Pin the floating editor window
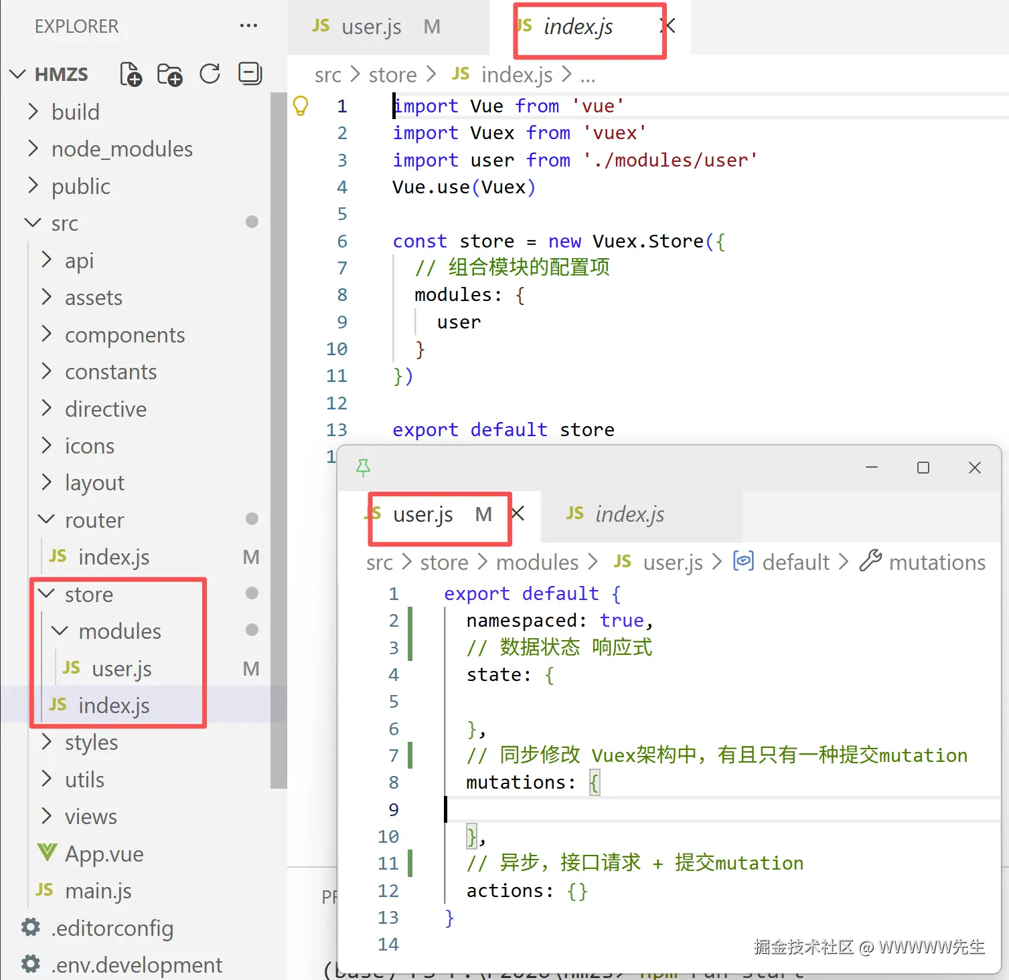Screen dimensions: 1009x980 (363, 468)
